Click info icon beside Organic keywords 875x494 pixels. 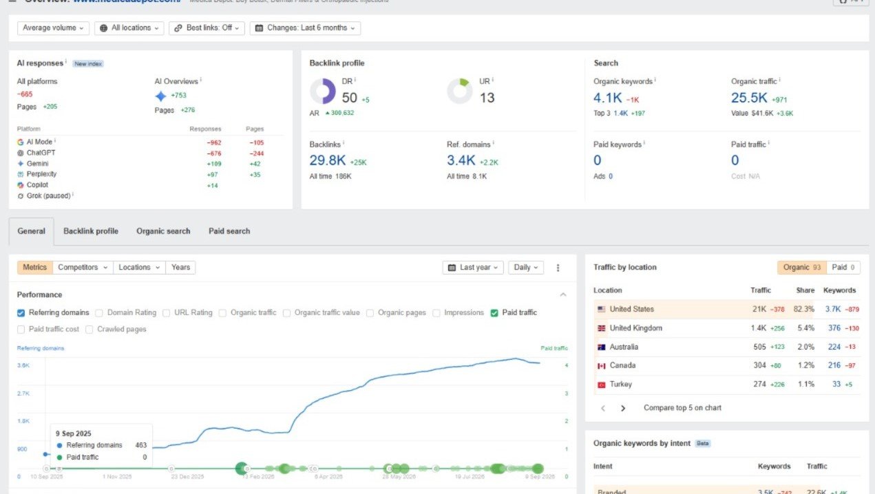tap(655, 80)
